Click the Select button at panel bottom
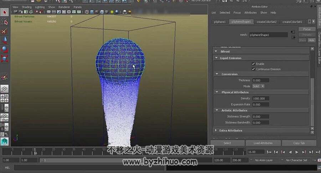The image size is (321, 173). 227,143
